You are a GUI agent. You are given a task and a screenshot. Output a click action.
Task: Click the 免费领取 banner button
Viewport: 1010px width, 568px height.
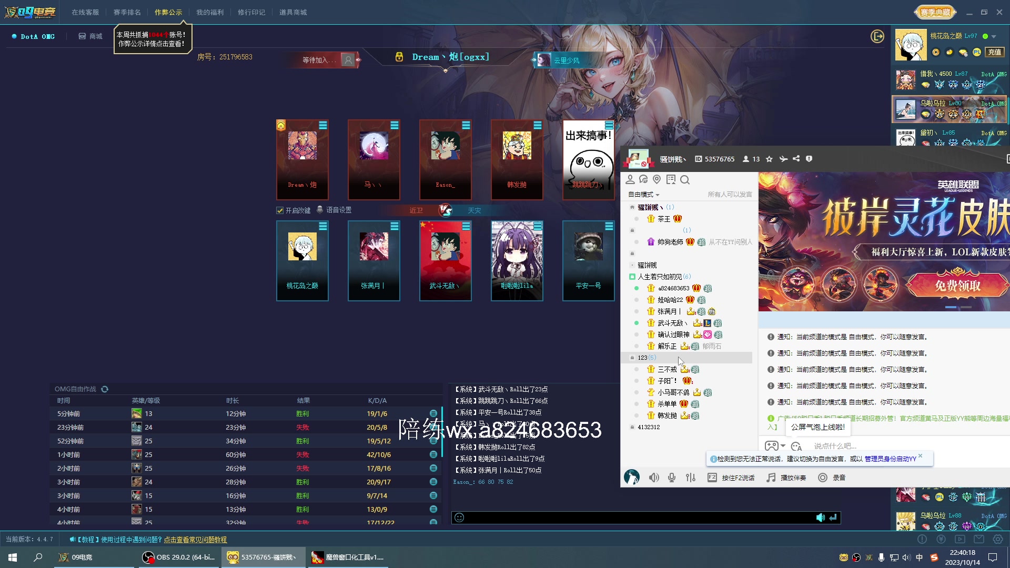click(957, 286)
